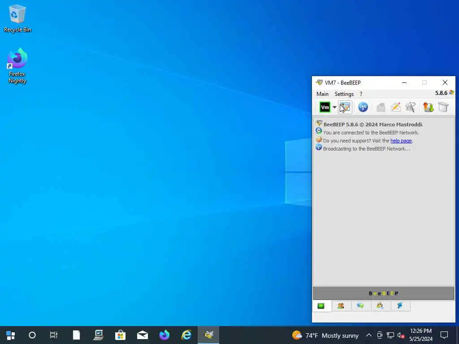Image resolution: width=459 pixels, height=344 pixels.
Task: Minimize the BeeBEEP window
Action: pyautogui.click(x=404, y=83)
